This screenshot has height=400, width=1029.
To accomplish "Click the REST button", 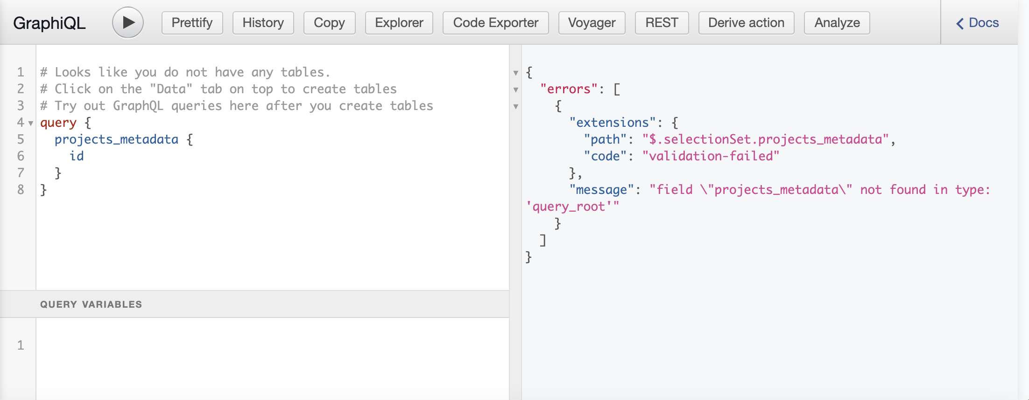I will 662,23.
